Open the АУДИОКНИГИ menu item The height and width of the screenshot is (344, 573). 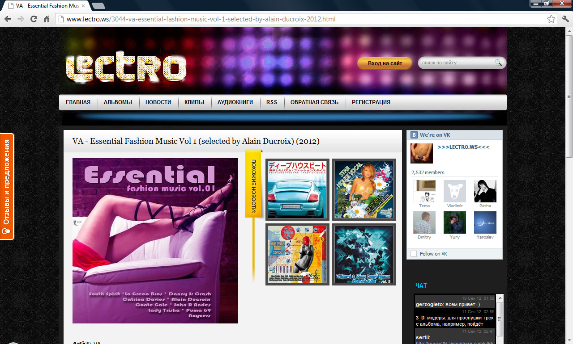[x=235, y=102]
